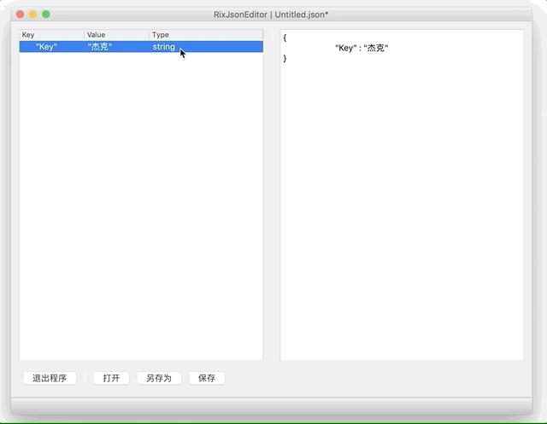Save the file with 保存 button
The image size is (547, 424).
click(207, 378)
